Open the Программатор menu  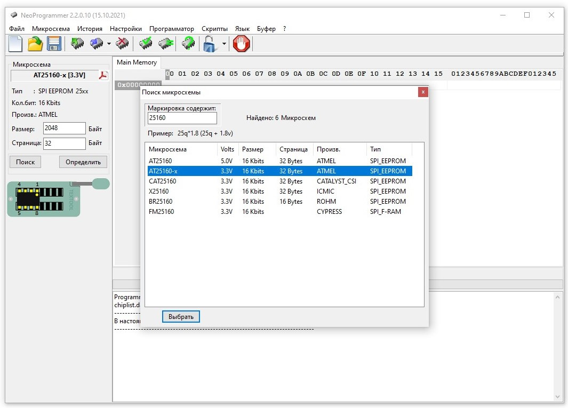point(171,29)
